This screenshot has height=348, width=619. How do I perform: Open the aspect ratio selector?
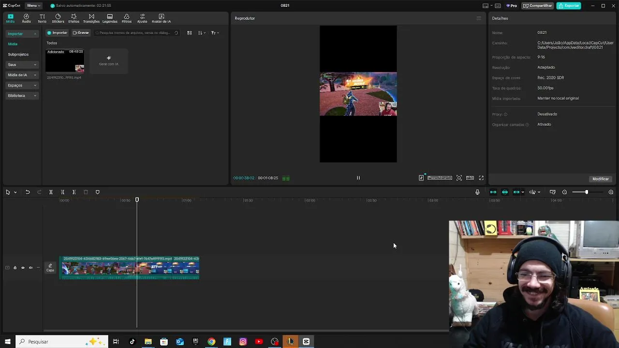(470, 178)
